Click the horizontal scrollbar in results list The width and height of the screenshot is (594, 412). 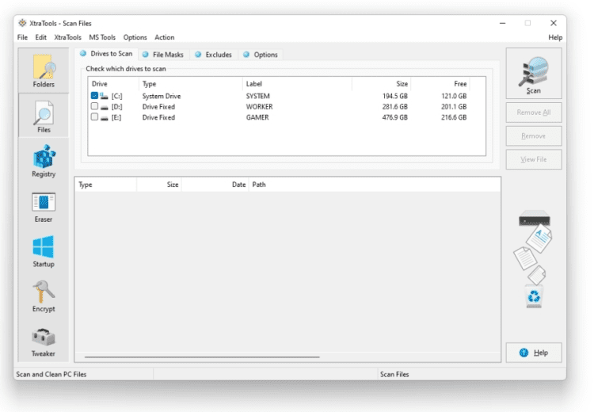pyautogui.click(x=202, y=357)
